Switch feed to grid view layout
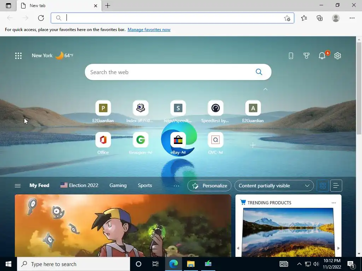The width and height of the screenshot is (362, 271). tap(322, 186)
